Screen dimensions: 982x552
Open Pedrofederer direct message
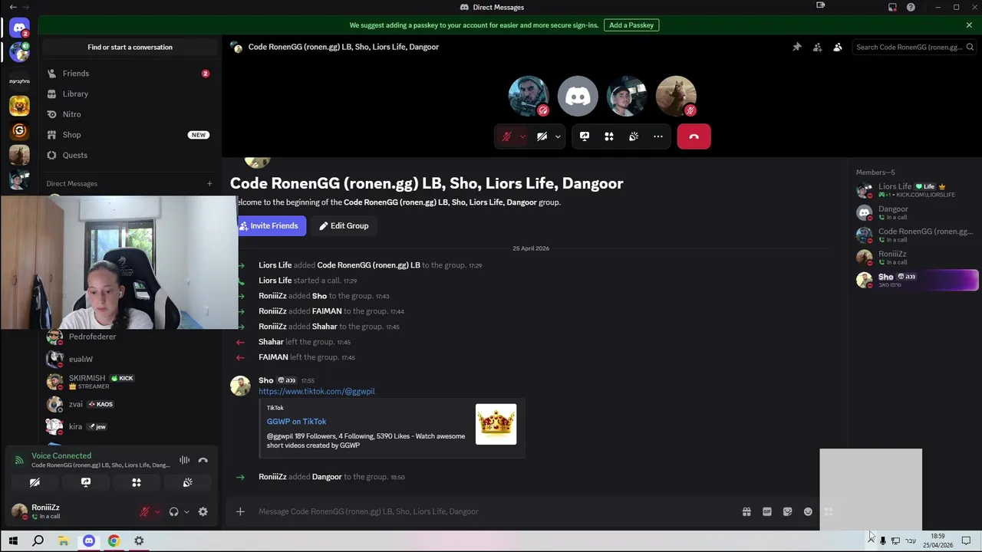[129, 337]
